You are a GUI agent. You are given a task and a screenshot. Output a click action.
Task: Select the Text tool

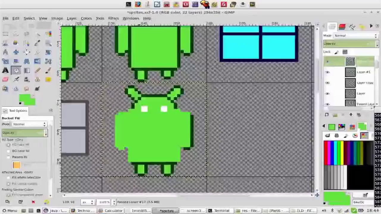coord(5,70)
